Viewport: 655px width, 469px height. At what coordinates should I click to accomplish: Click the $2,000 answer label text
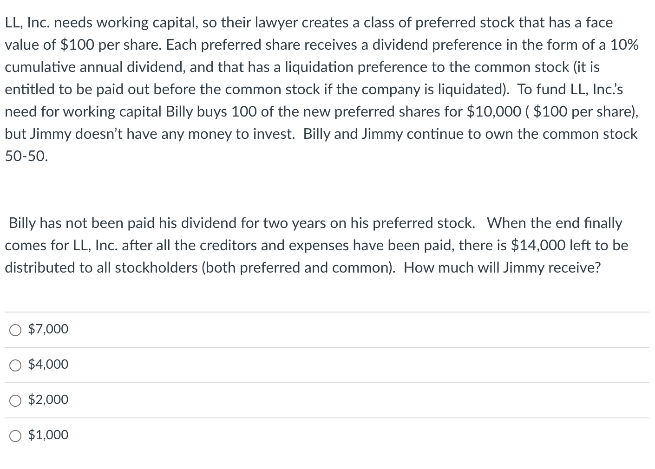(x=48, y=400)
